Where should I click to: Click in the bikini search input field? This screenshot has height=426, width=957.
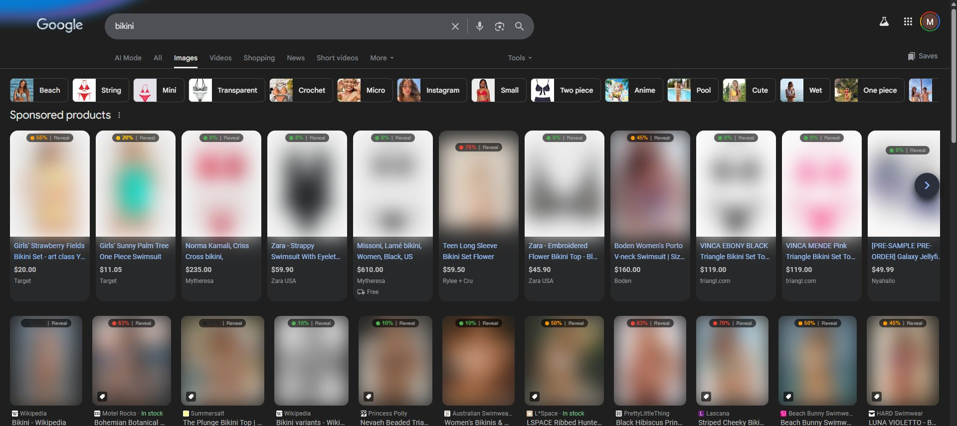coord(279,26)
